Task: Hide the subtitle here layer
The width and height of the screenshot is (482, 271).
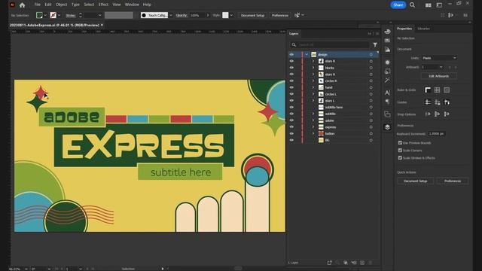Action: (291, 107)
